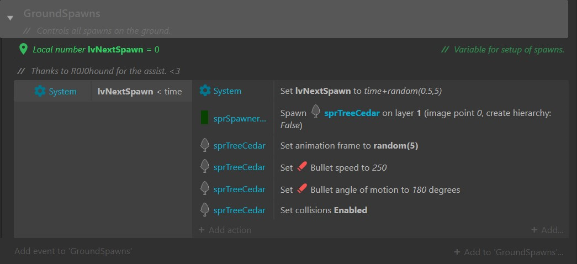
Task: Select the green sprSpawner object icon
Action: (x=205, y=118)
